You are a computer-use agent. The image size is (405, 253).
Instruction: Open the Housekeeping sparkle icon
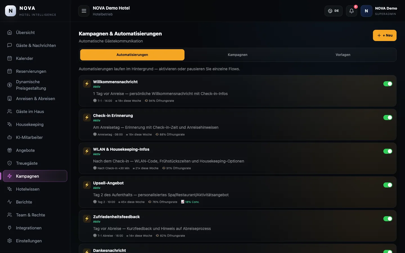[x=10, y=124]
